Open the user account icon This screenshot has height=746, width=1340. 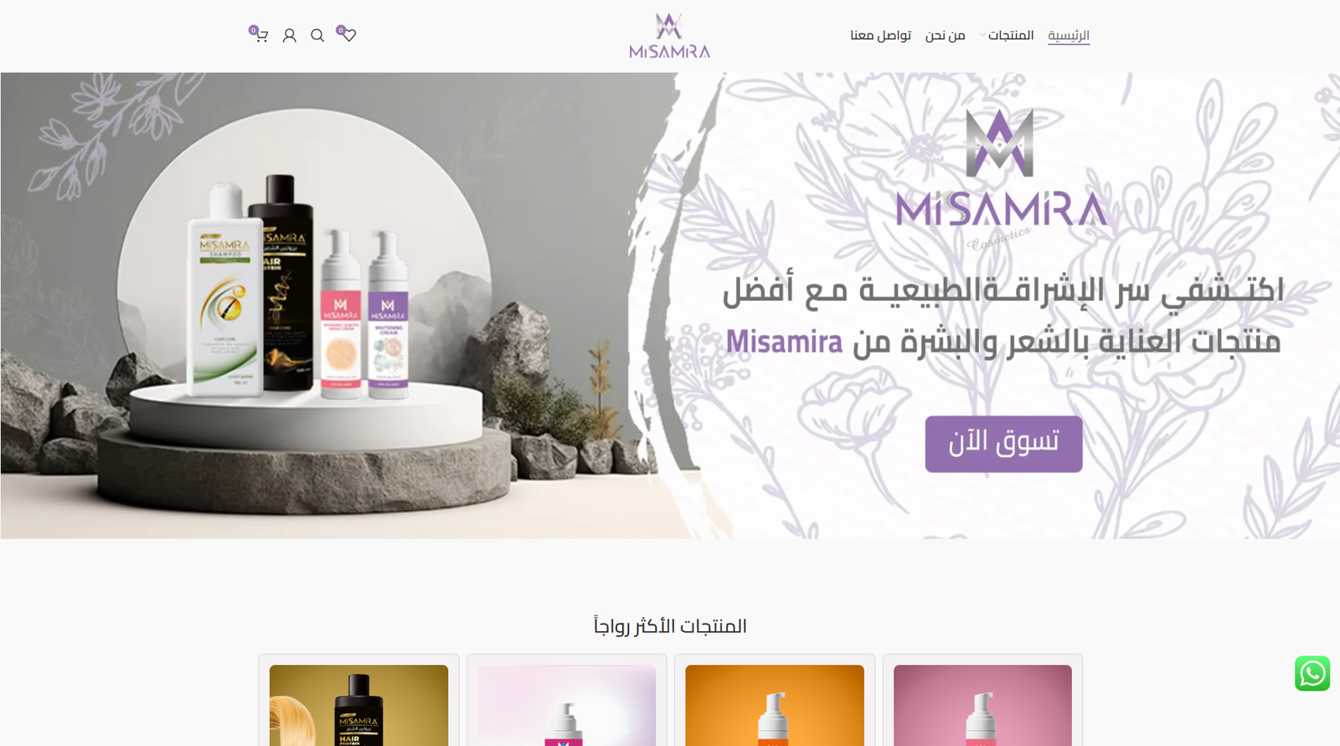(290, 35)
